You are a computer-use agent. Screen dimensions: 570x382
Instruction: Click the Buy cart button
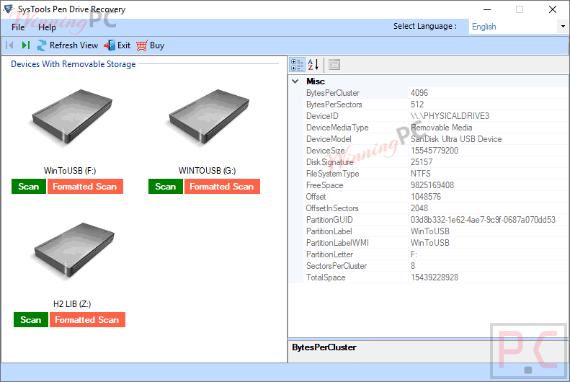coord(151,45)
